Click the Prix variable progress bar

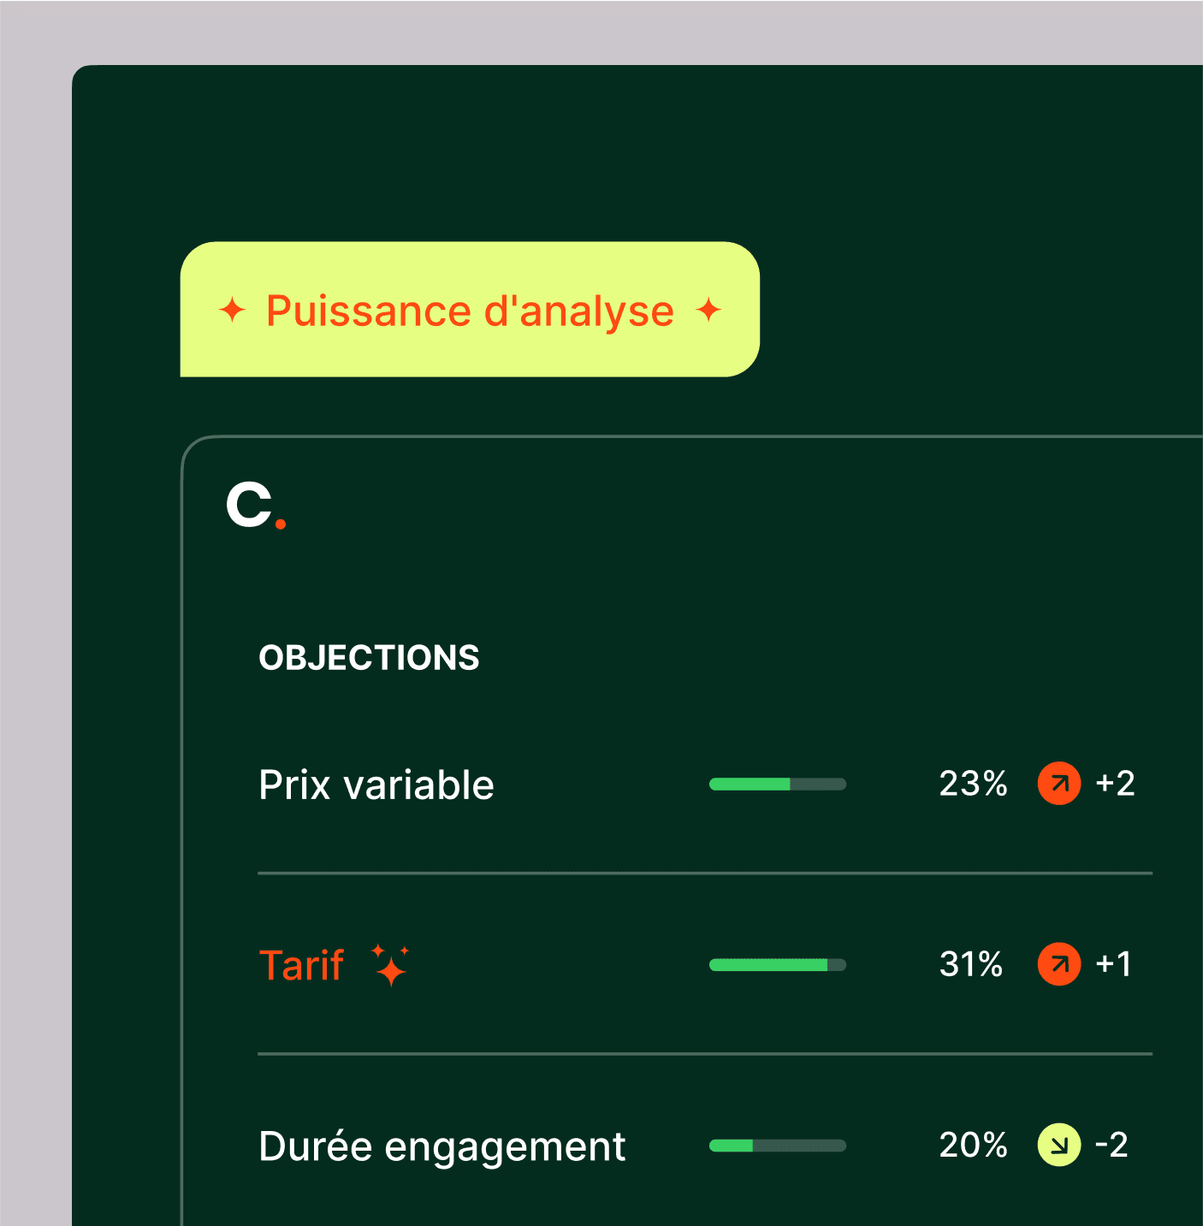click(x=777, y=785)
